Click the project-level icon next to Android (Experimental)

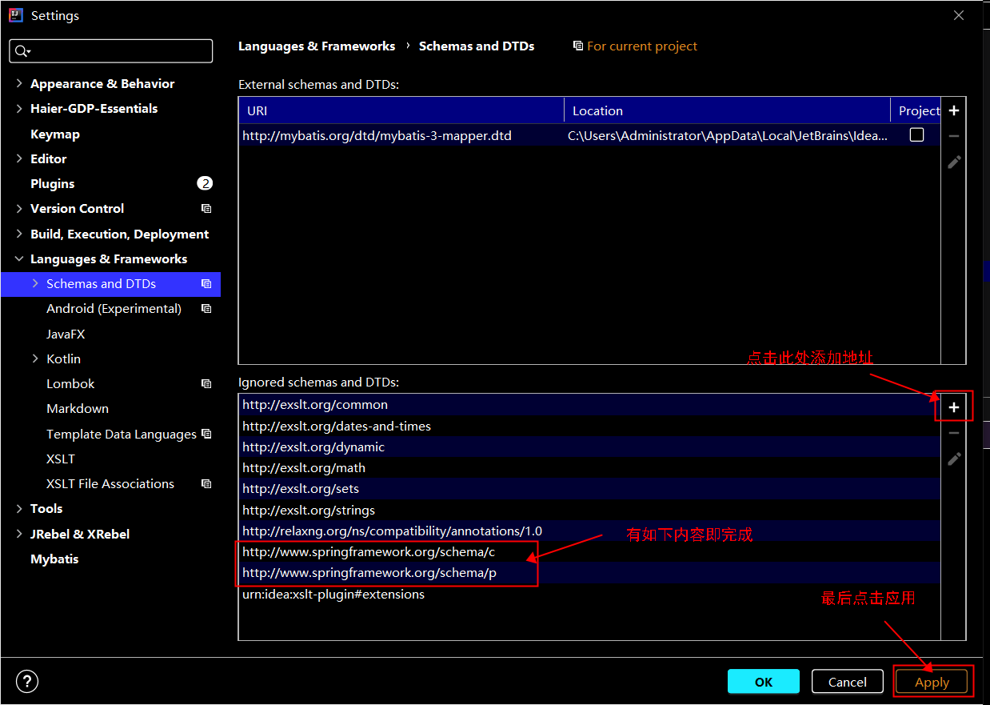click(x=206, y=309)
